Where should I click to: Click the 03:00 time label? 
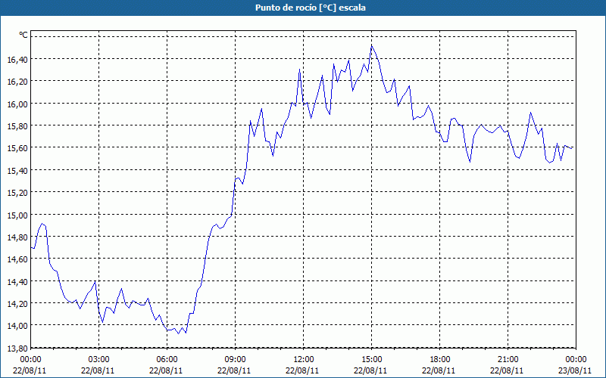[x=98, y=360]
